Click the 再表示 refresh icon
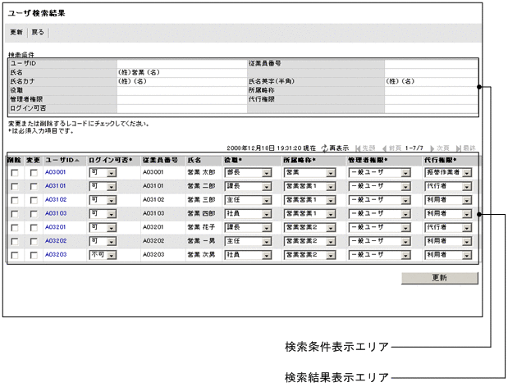Image resolution: width=508 pixels, height=387 pixels. 325,148
